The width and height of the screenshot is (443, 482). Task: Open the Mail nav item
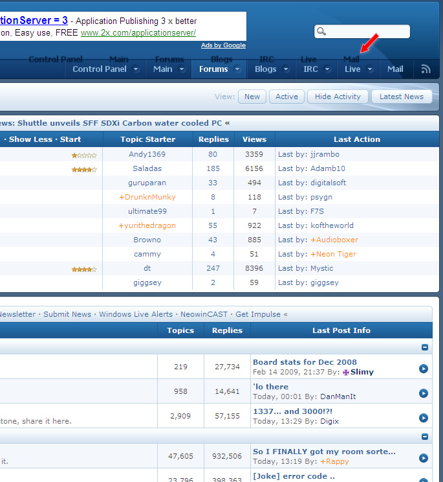pyautogui.click(x=395, y=69)
